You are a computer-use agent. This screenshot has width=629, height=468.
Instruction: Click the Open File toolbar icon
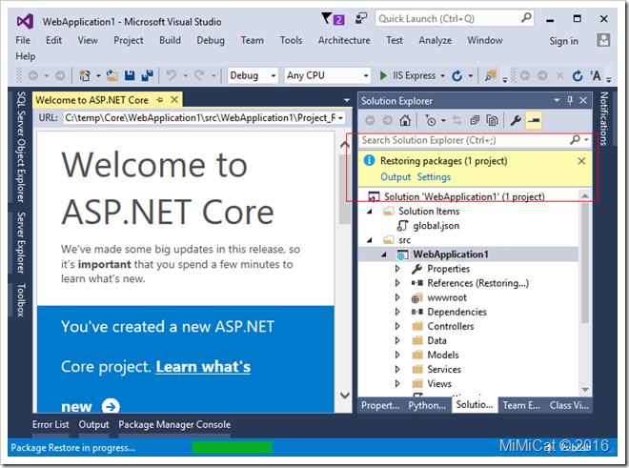coord(112,75)
